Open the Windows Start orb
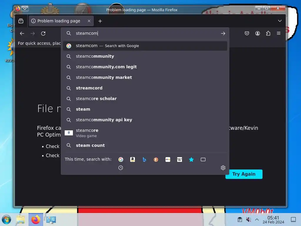This screenshot has height=226, width=301. coord(6,220)
